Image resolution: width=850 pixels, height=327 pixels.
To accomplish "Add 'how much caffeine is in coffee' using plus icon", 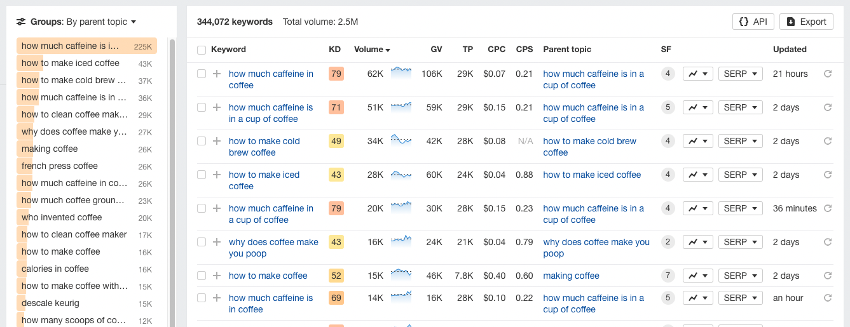I will tap(217, 298).
